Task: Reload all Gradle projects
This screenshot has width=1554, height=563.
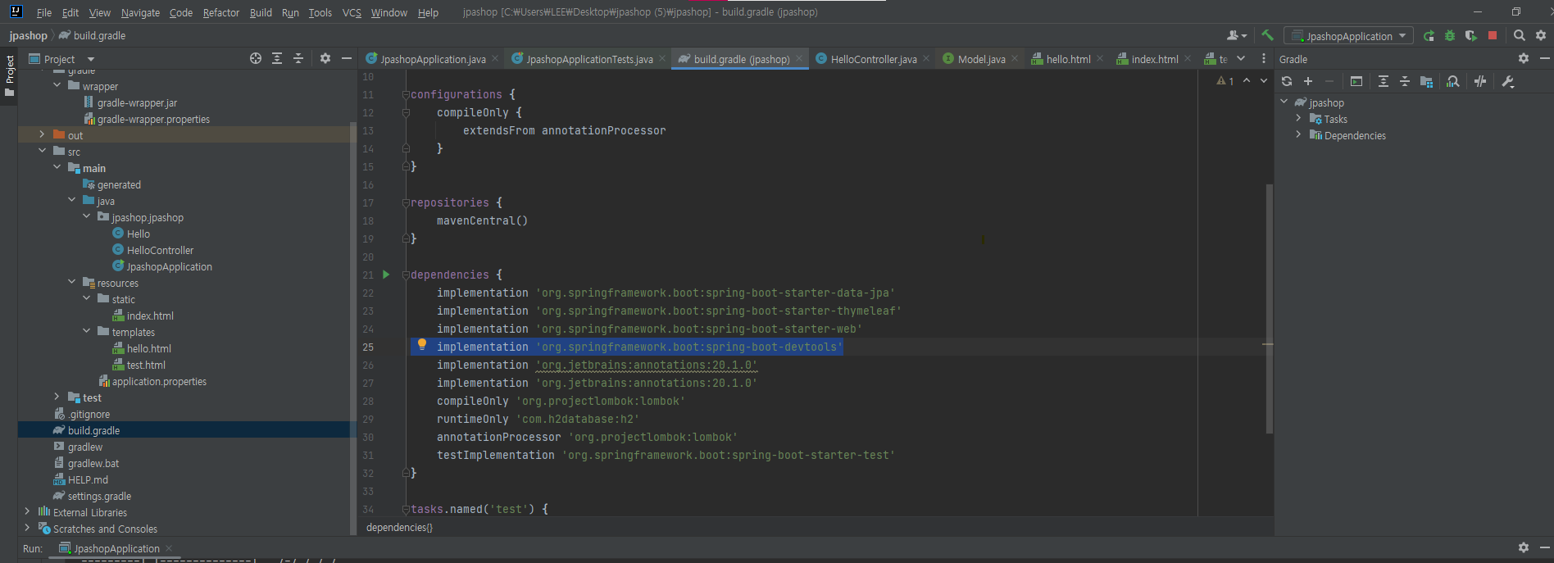Action: [1287, 81]
